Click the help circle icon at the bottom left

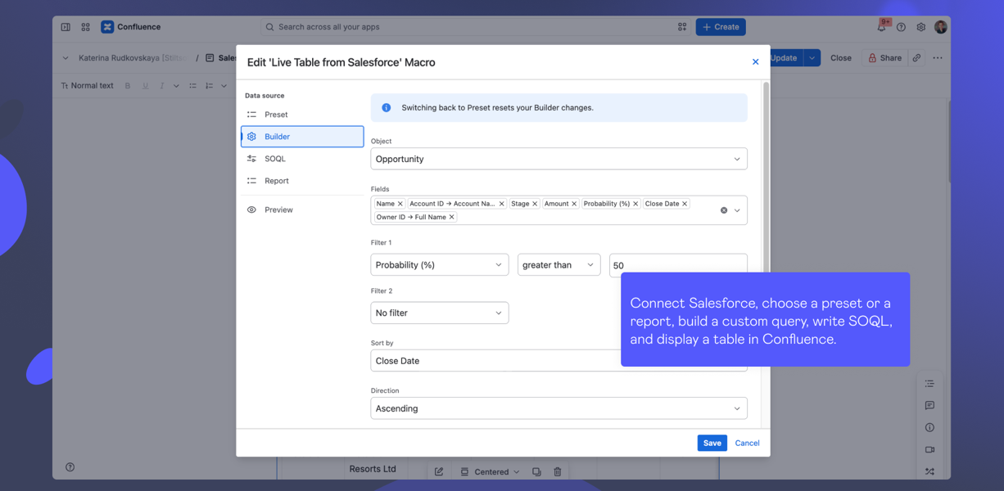pos(70,467)
